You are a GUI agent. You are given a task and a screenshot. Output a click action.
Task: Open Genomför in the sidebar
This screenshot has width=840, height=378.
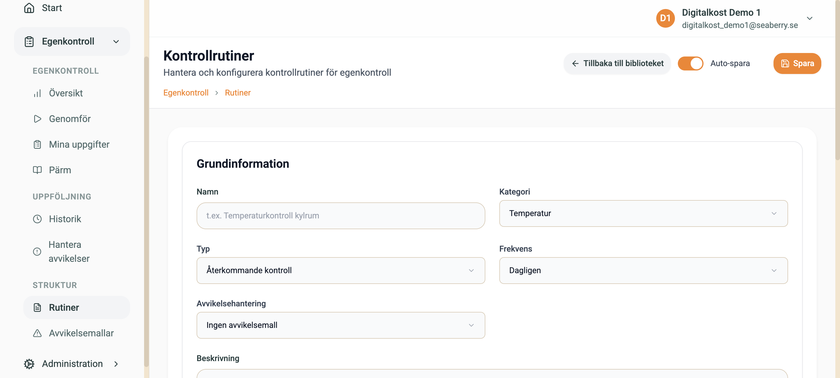coord(77,119)
